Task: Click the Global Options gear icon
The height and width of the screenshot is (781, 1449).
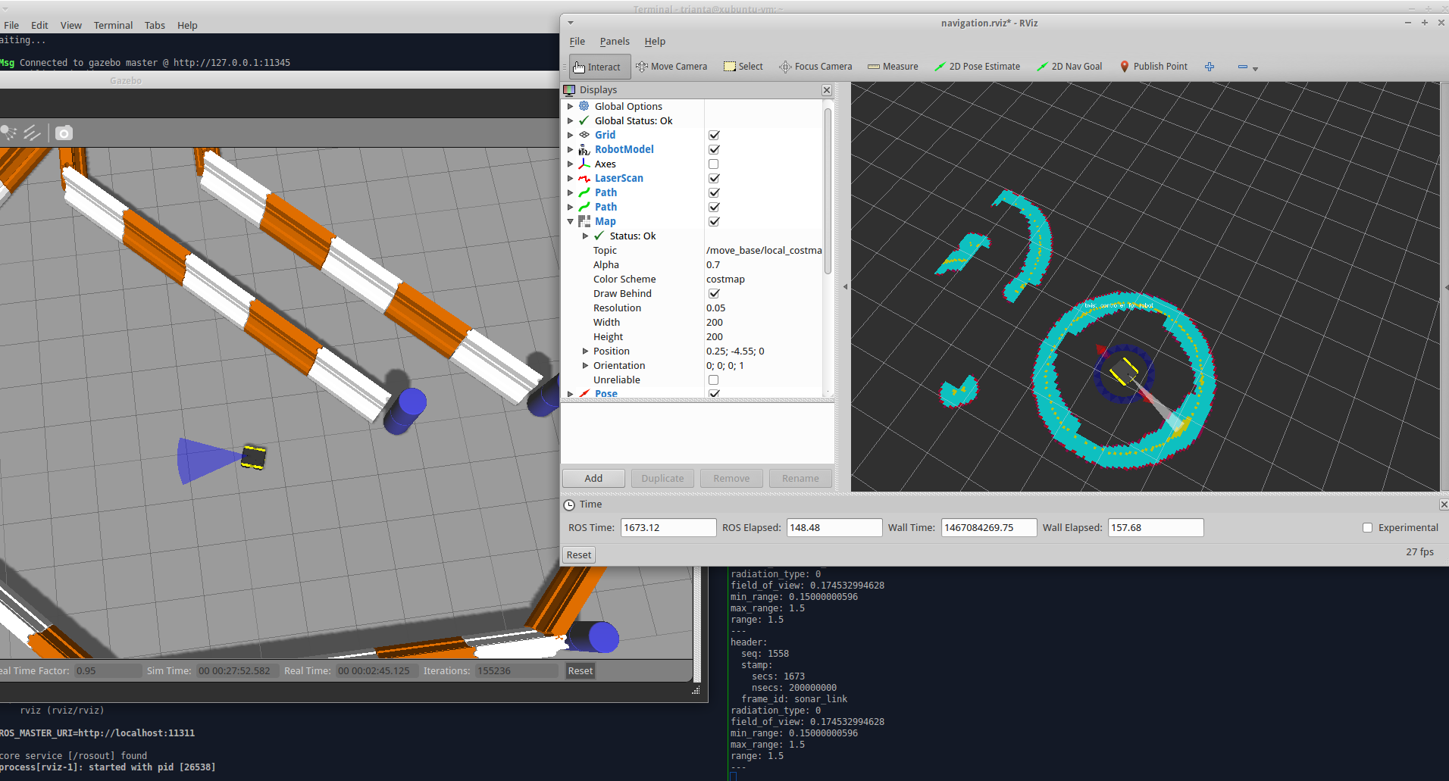Action: [x=584, y=106]
